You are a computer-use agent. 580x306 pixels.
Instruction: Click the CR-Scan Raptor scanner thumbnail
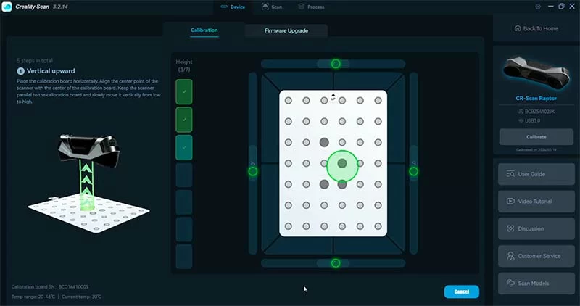click(536, 73)
